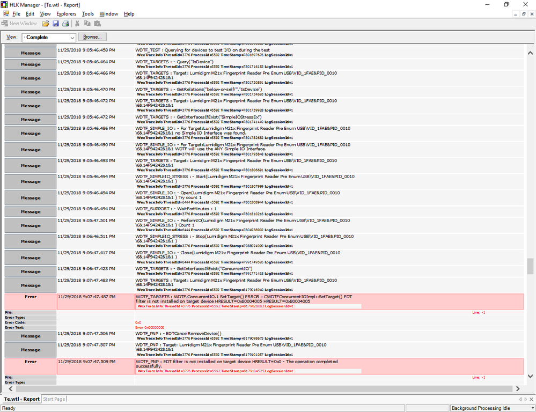Image resolution: width=536 pixels, height=412 pixels.
Task: Print the report
Action: tap(65, 23)
